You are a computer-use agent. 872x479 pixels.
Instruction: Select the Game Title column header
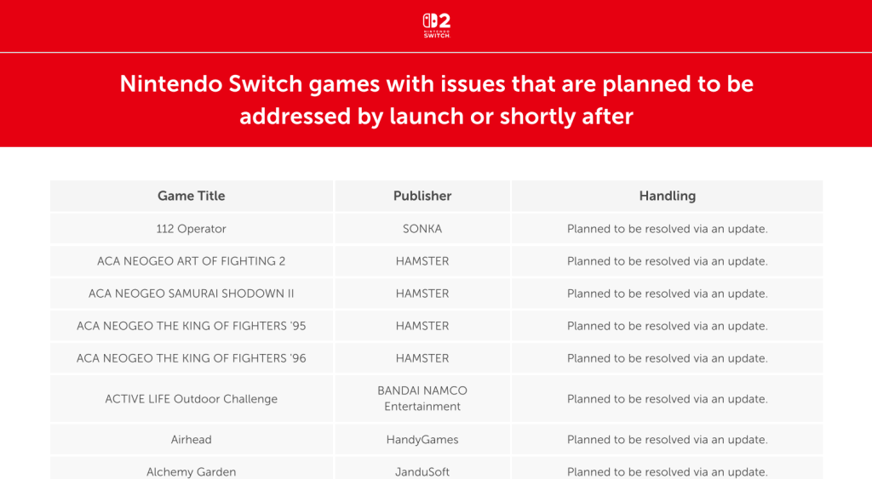pyautogui.click(x=192, y=196)
